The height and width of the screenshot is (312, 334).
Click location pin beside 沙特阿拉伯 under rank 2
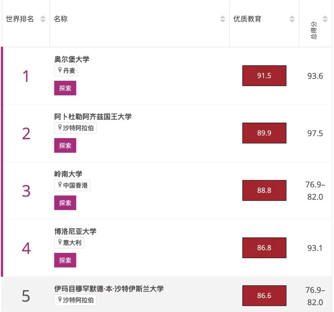pos(60,128)
